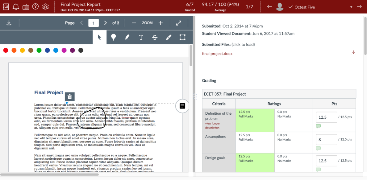The width and height of the screenshot is (367, 180).
Task: Select the area annotation box tool
Action: click(x=182, y=37)
